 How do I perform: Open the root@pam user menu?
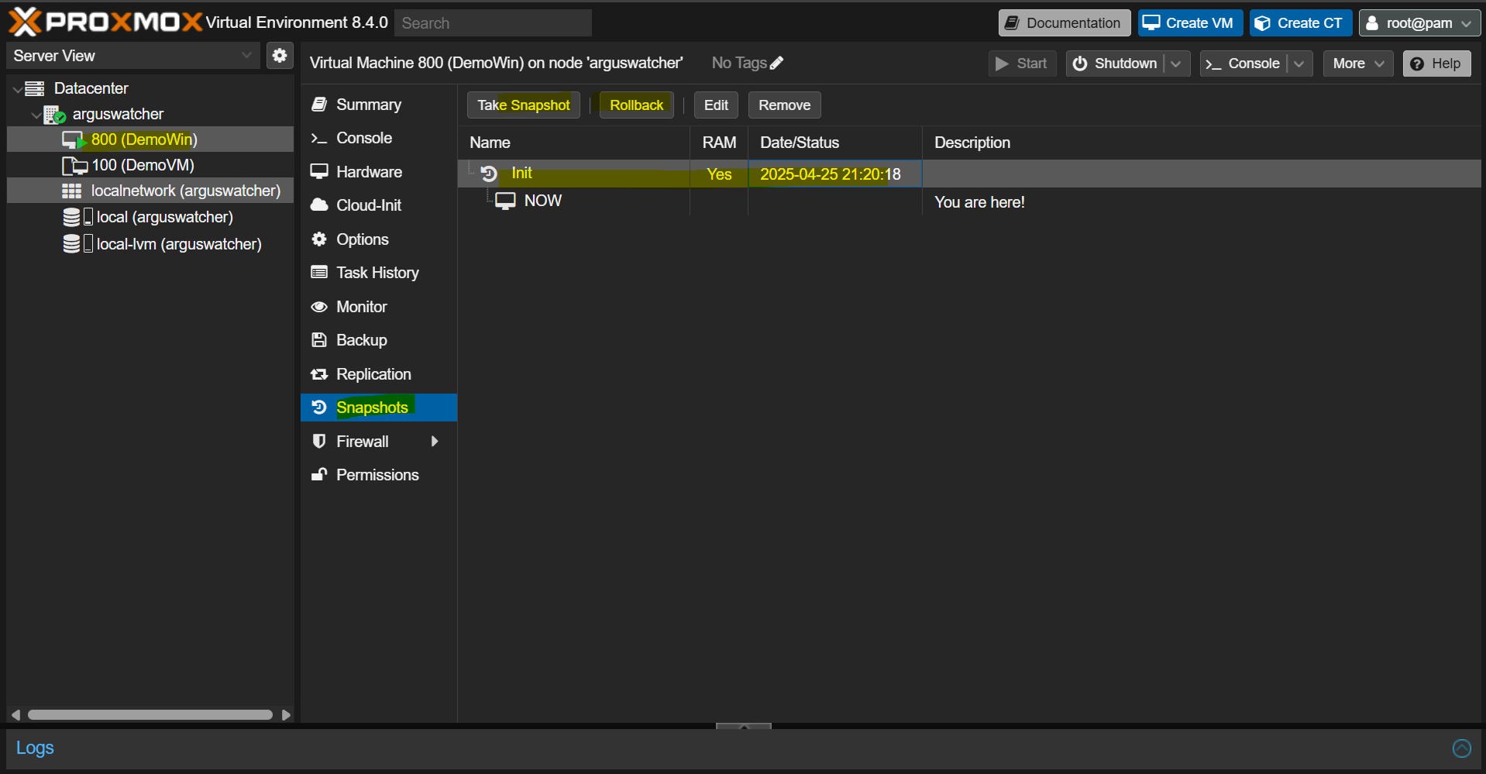(x=1419, y=23)
